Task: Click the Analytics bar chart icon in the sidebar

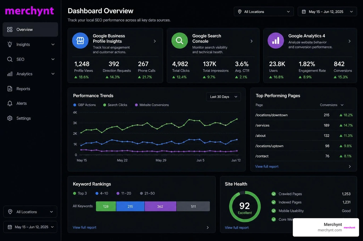Action: [x=10, y=74]
